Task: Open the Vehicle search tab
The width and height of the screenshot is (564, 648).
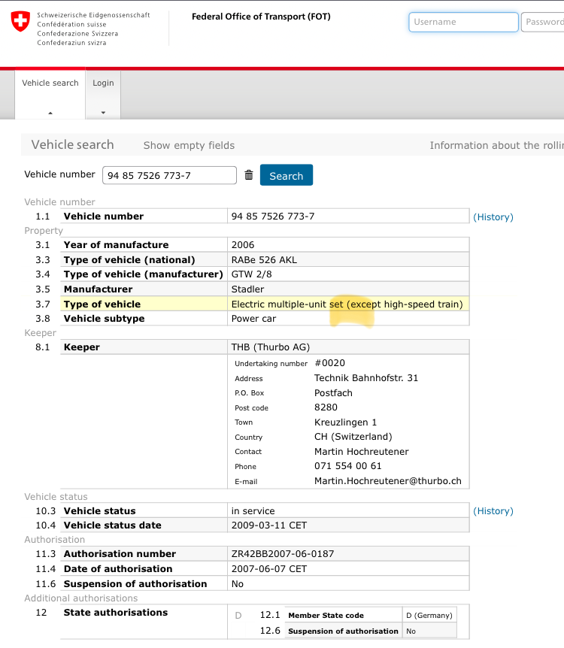Action: click(x=50, y=83)
